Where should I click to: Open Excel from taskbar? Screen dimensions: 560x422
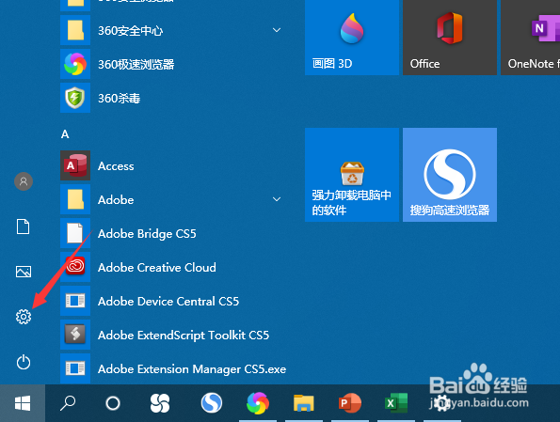(x=396, y=403)
